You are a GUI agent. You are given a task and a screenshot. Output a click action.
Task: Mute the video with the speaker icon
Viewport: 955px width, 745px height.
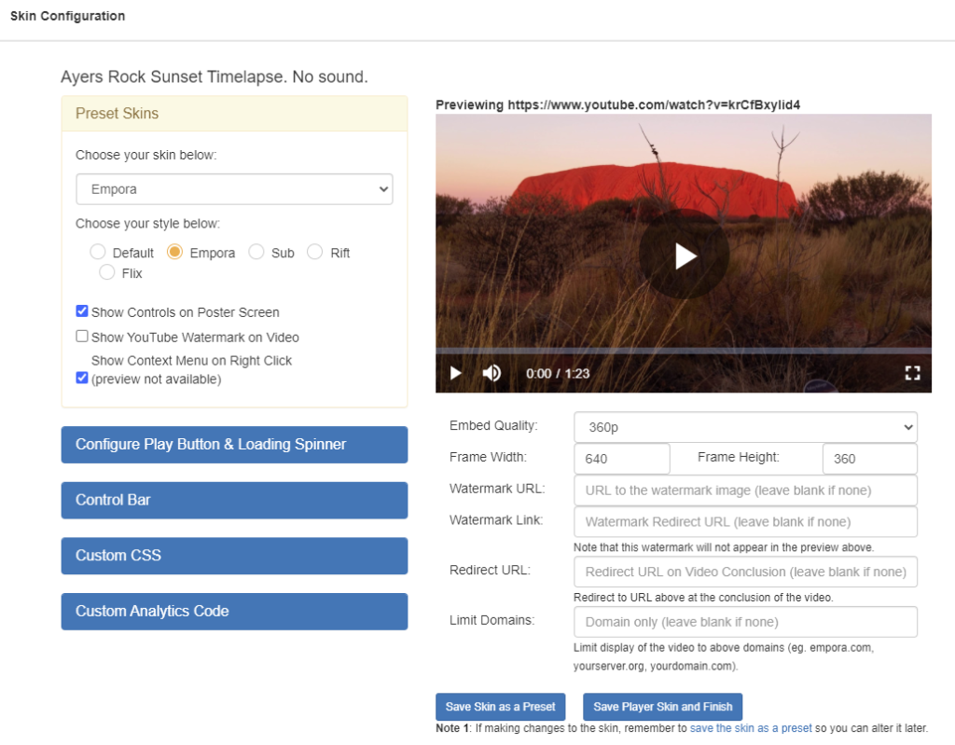(491, 373)
